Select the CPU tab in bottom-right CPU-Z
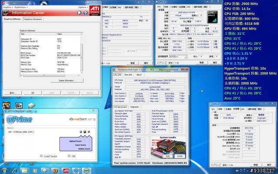Image resolution: width=278 pixels, height=174 pixels. (x=213, y=109)
